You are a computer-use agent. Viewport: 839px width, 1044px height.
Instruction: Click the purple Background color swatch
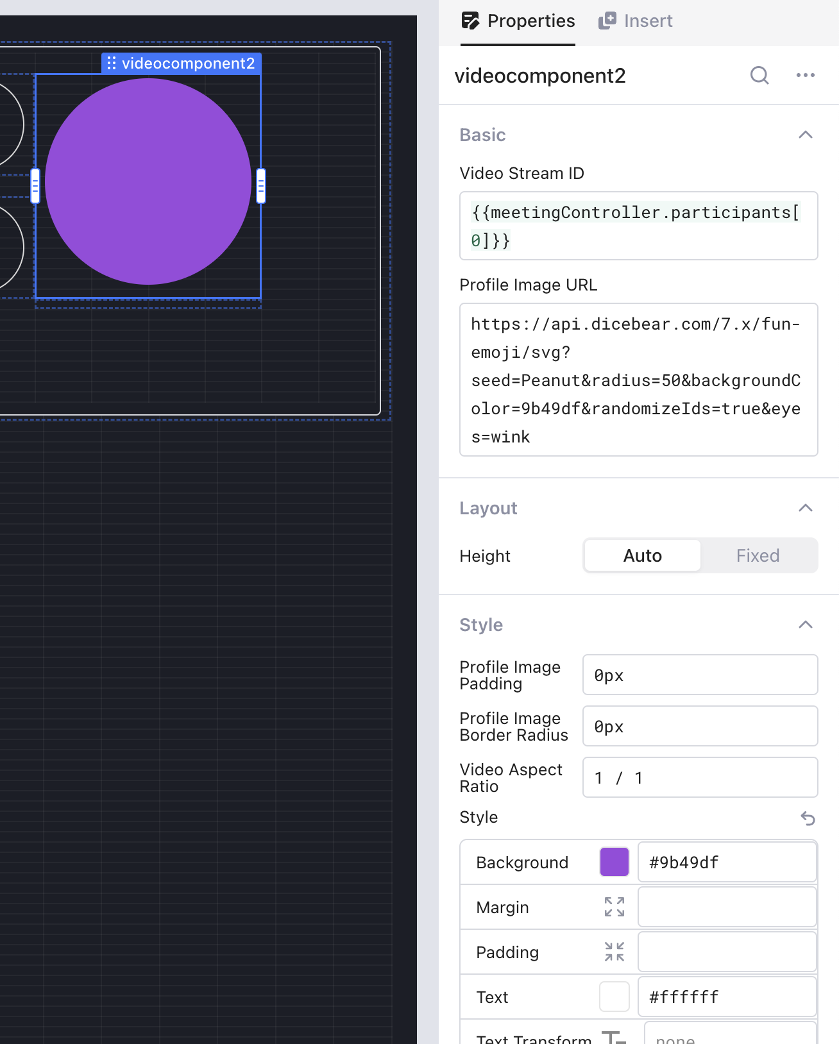point(614,862)
